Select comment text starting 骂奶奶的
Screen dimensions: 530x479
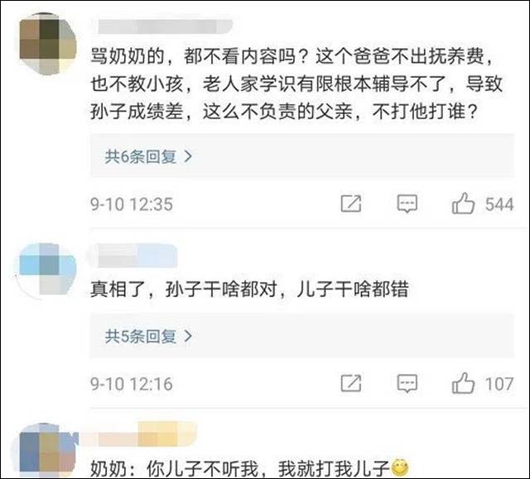coord(296,84)
